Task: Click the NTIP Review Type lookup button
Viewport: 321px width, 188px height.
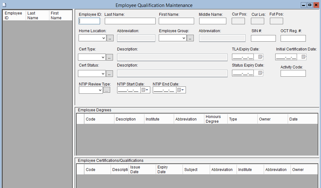Action: [107, 90]
